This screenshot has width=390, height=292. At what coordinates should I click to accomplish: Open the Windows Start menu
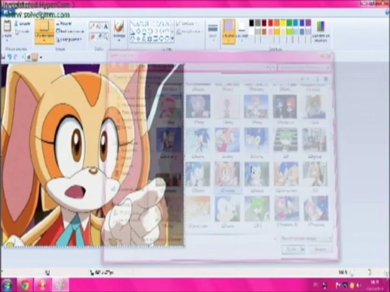point(7,285)
